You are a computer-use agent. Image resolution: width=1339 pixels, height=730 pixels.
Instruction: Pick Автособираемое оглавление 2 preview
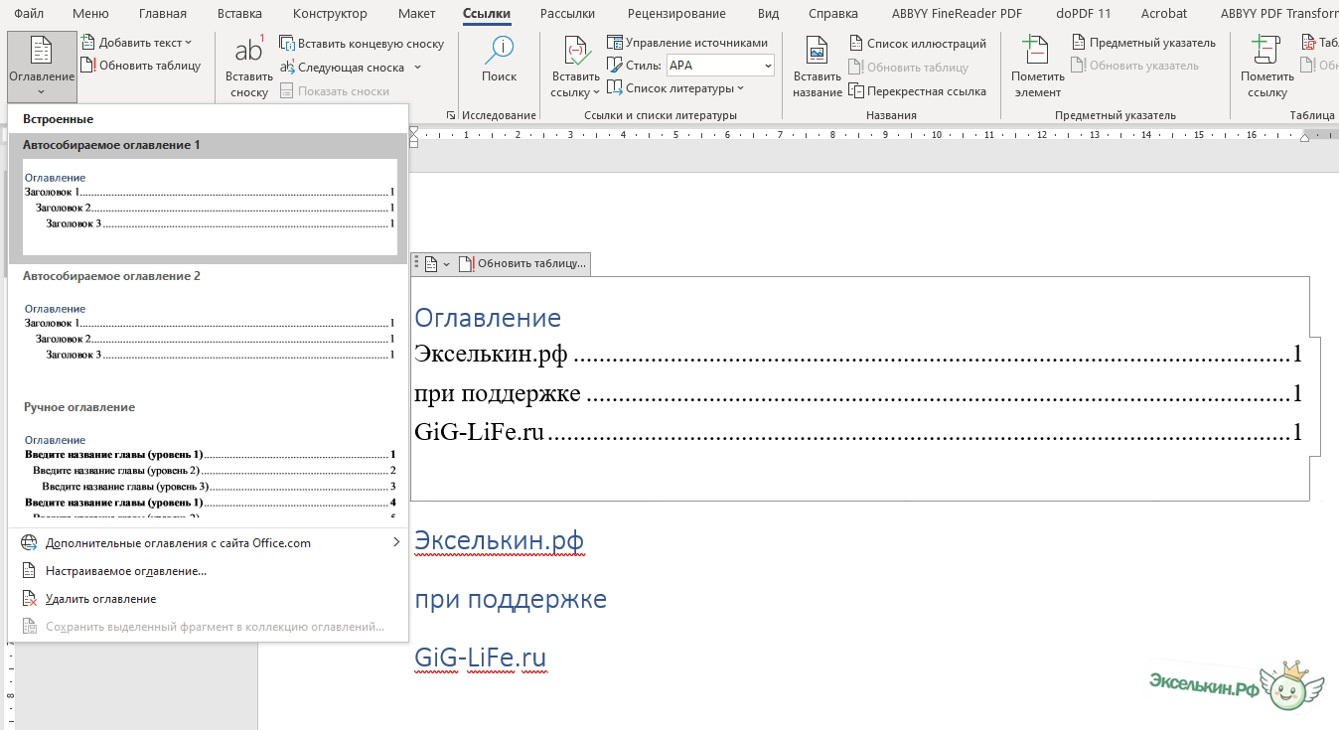pos(209,333)
